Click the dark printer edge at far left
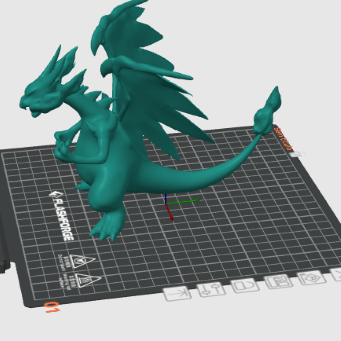 tap(4, 249)
